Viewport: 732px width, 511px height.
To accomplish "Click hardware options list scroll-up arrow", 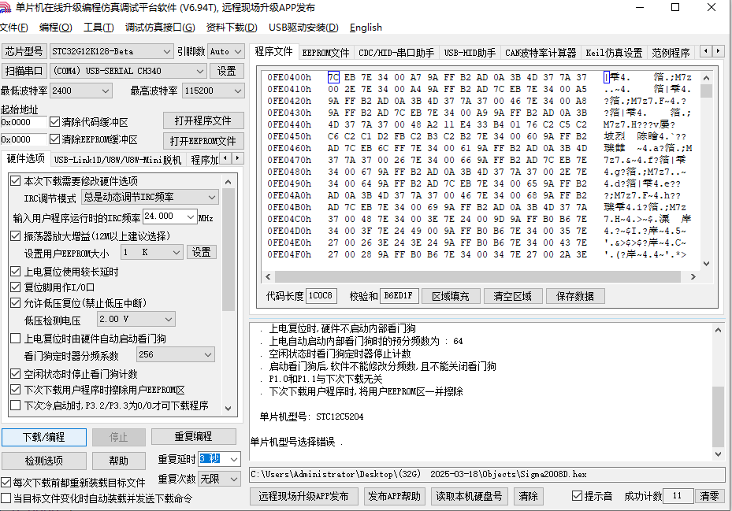I will click(228, 182).
